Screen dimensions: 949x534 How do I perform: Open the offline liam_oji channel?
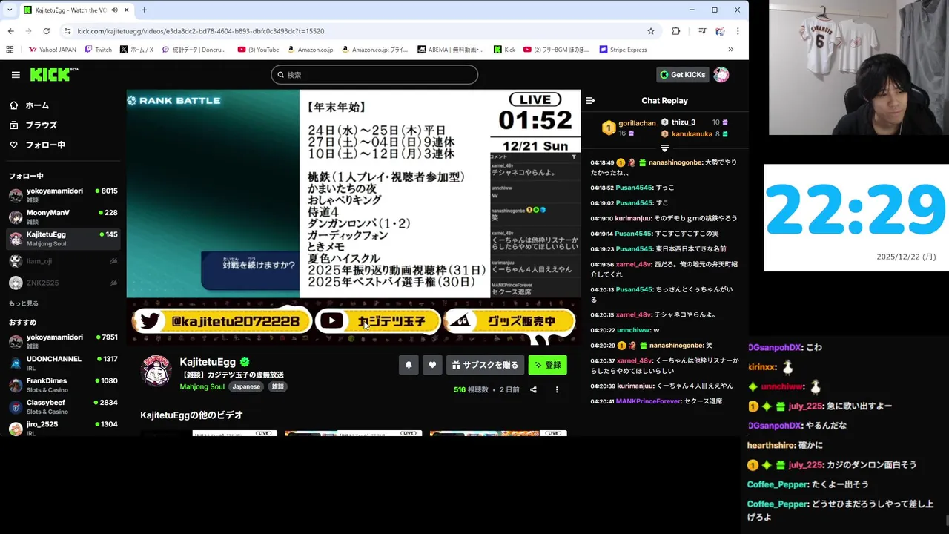coord(63,261)
